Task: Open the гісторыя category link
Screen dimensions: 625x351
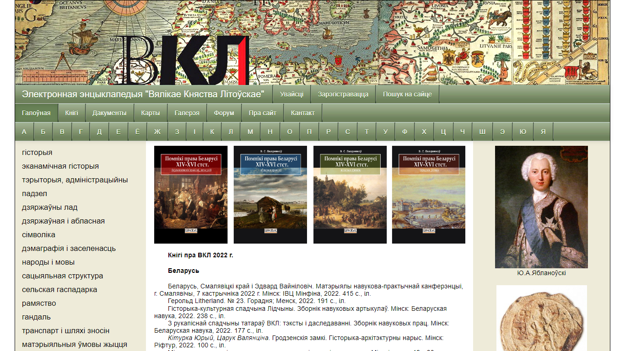Action: point(37,153)
